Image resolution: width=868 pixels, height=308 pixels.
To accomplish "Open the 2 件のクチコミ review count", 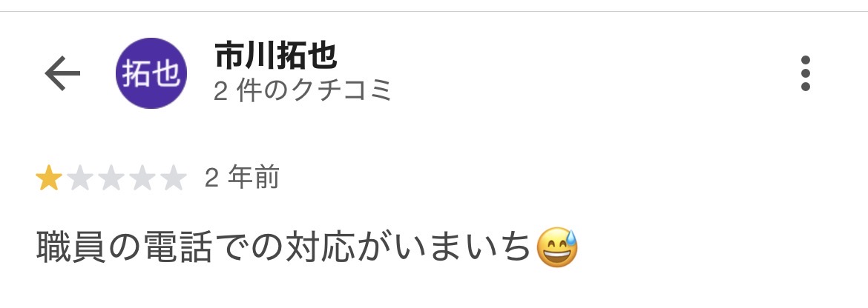I will 303,90.
